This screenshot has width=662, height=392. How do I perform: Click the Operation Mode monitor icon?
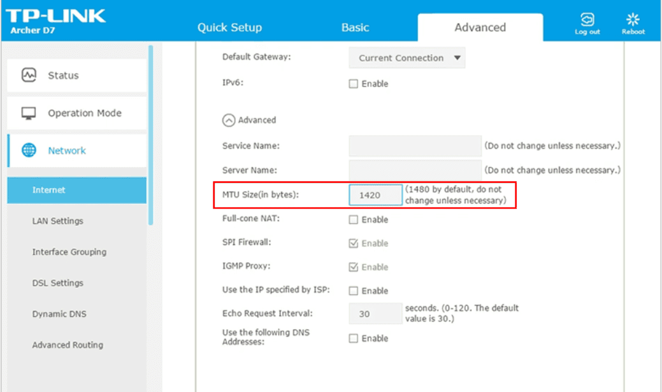pos(29,113)
